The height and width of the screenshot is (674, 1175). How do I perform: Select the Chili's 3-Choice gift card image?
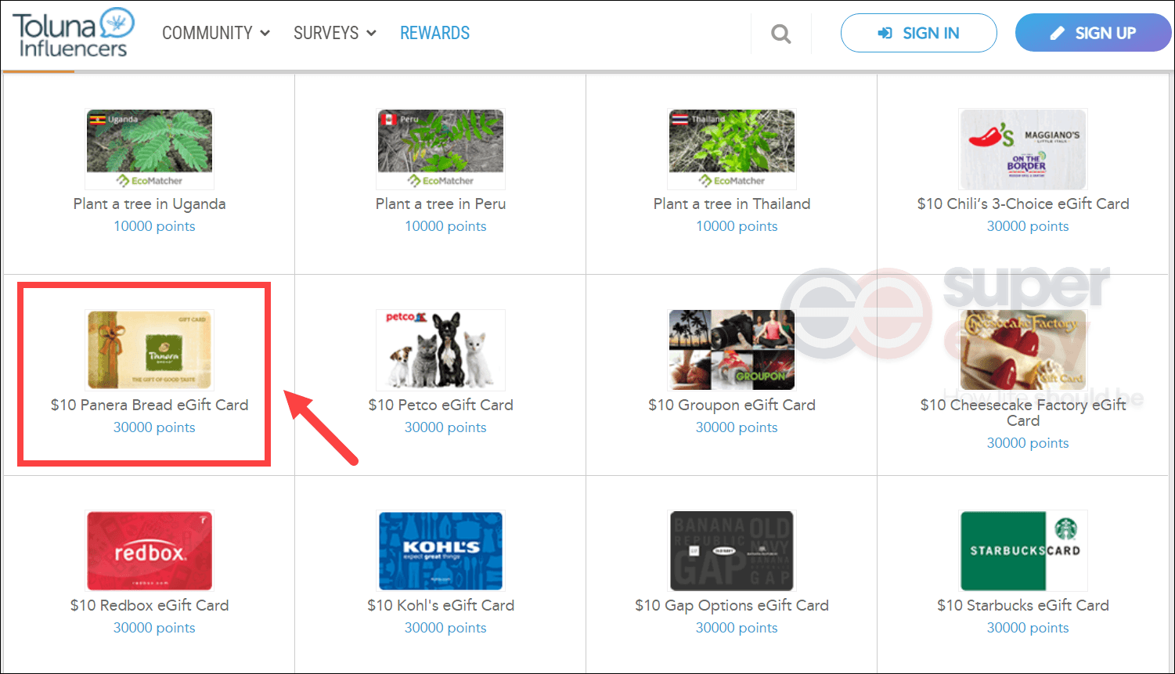tap(1023, 149)
